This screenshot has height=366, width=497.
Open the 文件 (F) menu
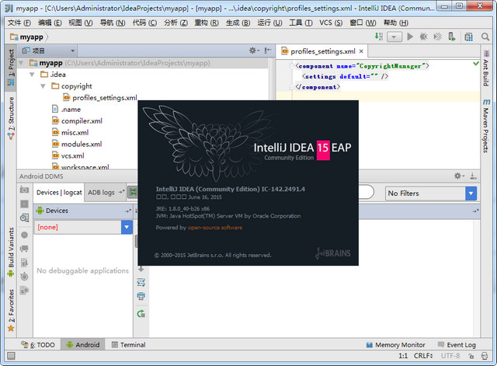[19, 23]
